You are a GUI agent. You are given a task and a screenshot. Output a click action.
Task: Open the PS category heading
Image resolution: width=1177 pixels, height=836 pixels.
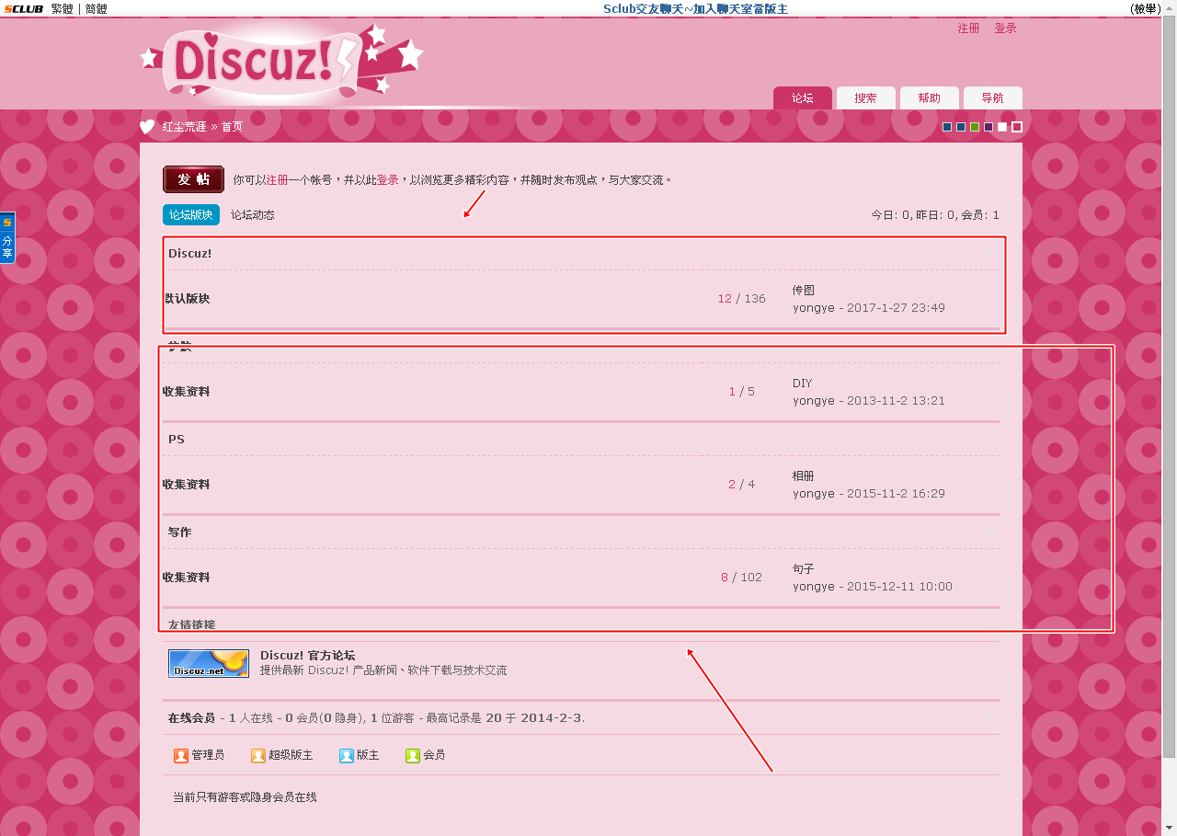pos(177,440)
